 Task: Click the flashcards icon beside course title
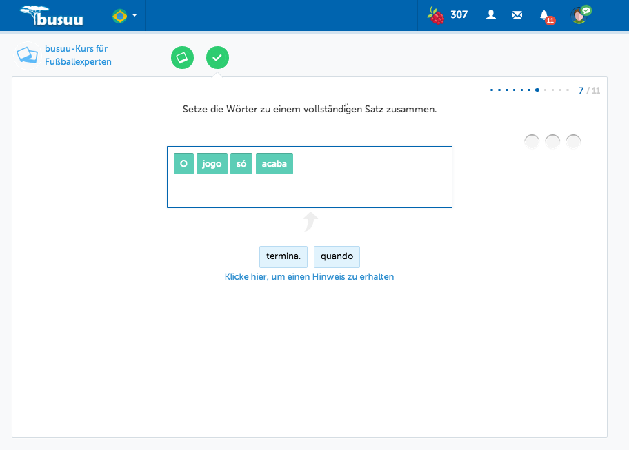pos(28,55)
